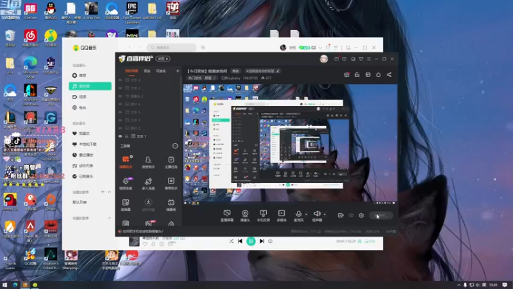Image resolution: width=513 pixels, height=289 pixels.
Task: Hide the 文本 1 layer
Action: (x=121, y=136)
